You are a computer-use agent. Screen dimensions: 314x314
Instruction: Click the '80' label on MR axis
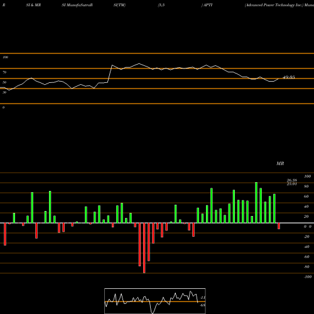coord(306,187)
